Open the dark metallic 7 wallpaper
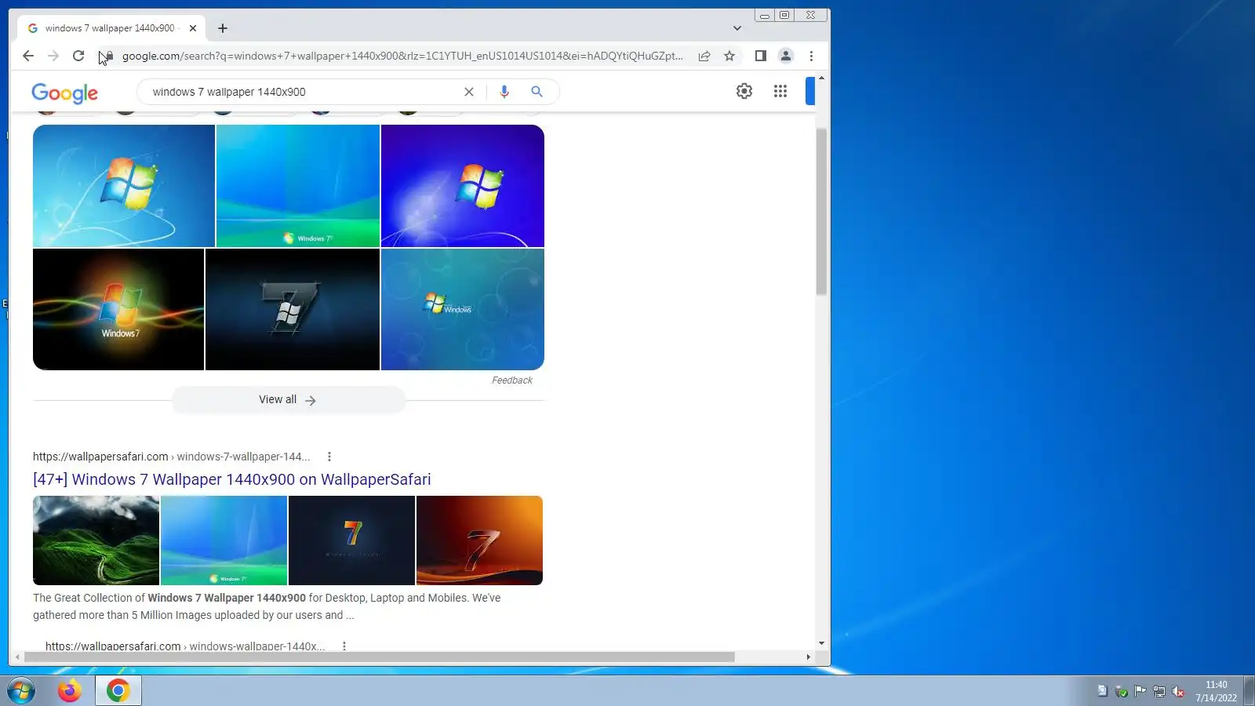 tap(293, 309)
